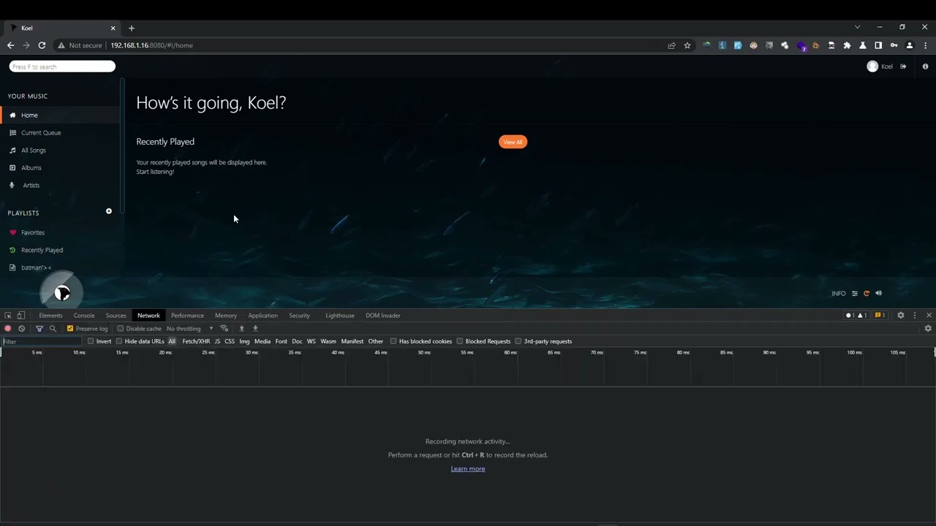Image resolution: width=936 pixels, height=526 pixels.
Task: Toggle the INFO extra panel
Action: click(839, 294)
